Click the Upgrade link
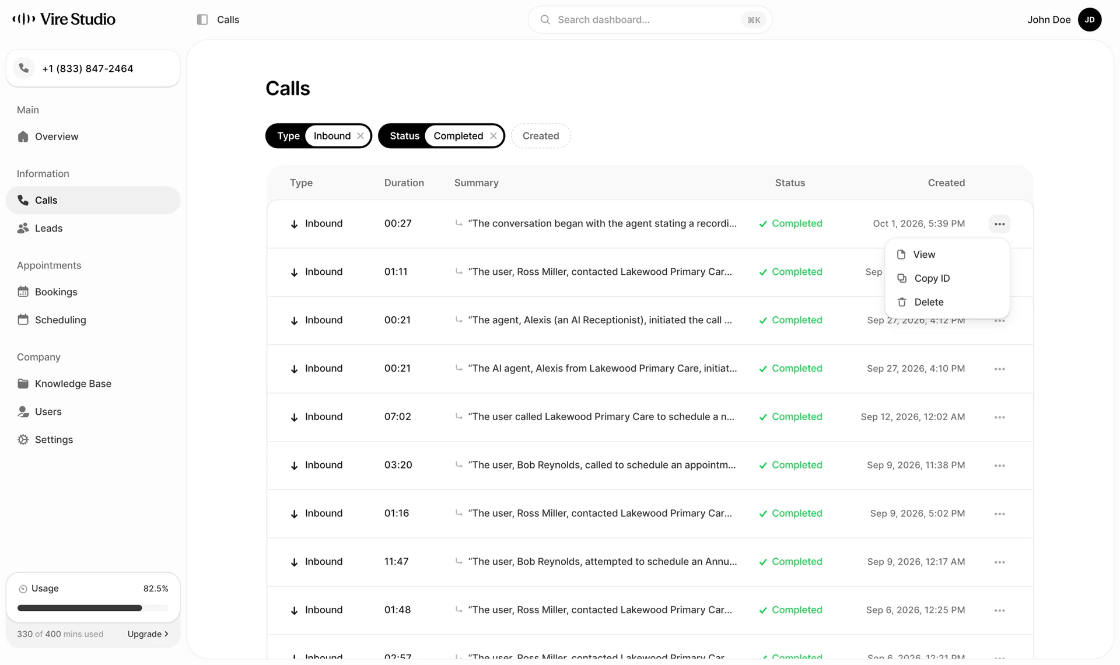The width and height of the screenshot is (1120, 665). 148,634
